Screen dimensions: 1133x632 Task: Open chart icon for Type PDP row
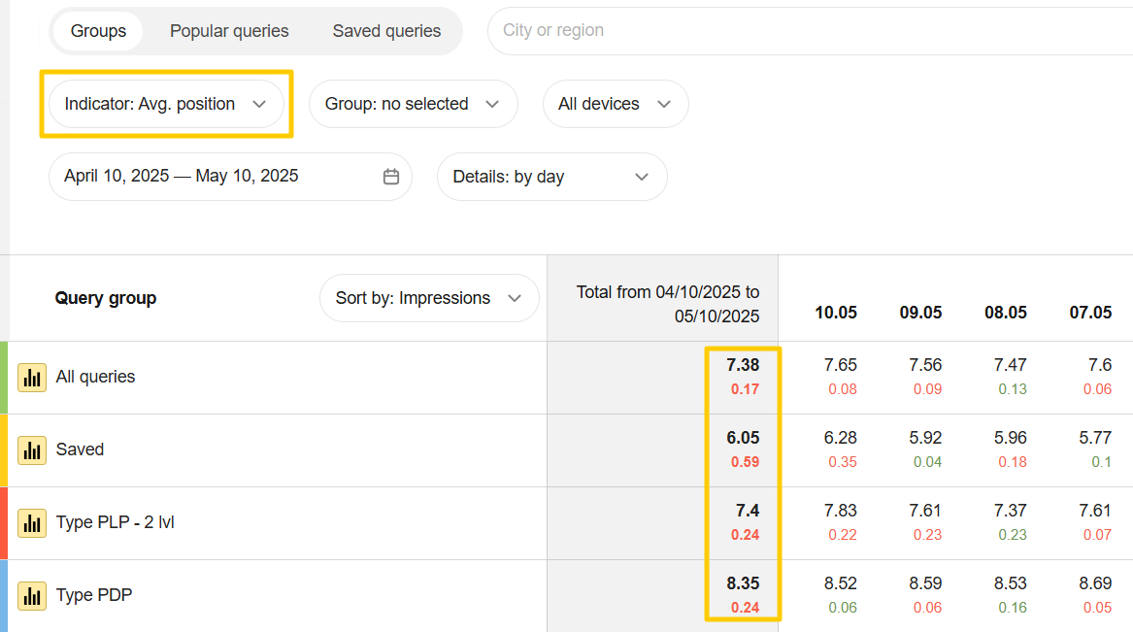[32, 596]
